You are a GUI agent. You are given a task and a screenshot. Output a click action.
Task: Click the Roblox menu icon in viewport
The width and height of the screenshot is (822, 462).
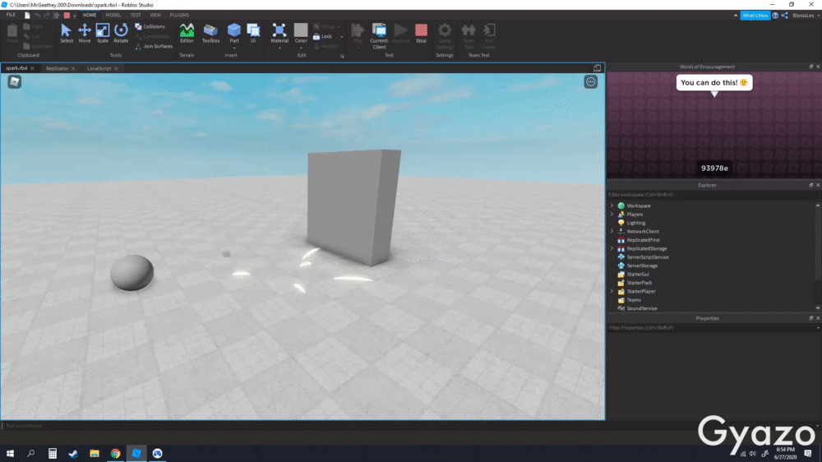[x=15, y=82]
